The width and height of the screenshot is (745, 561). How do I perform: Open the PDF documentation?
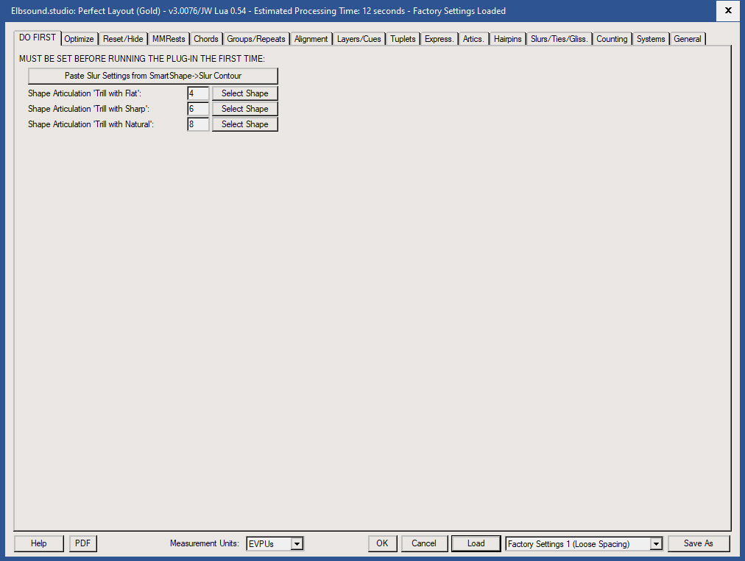[82, 543]
